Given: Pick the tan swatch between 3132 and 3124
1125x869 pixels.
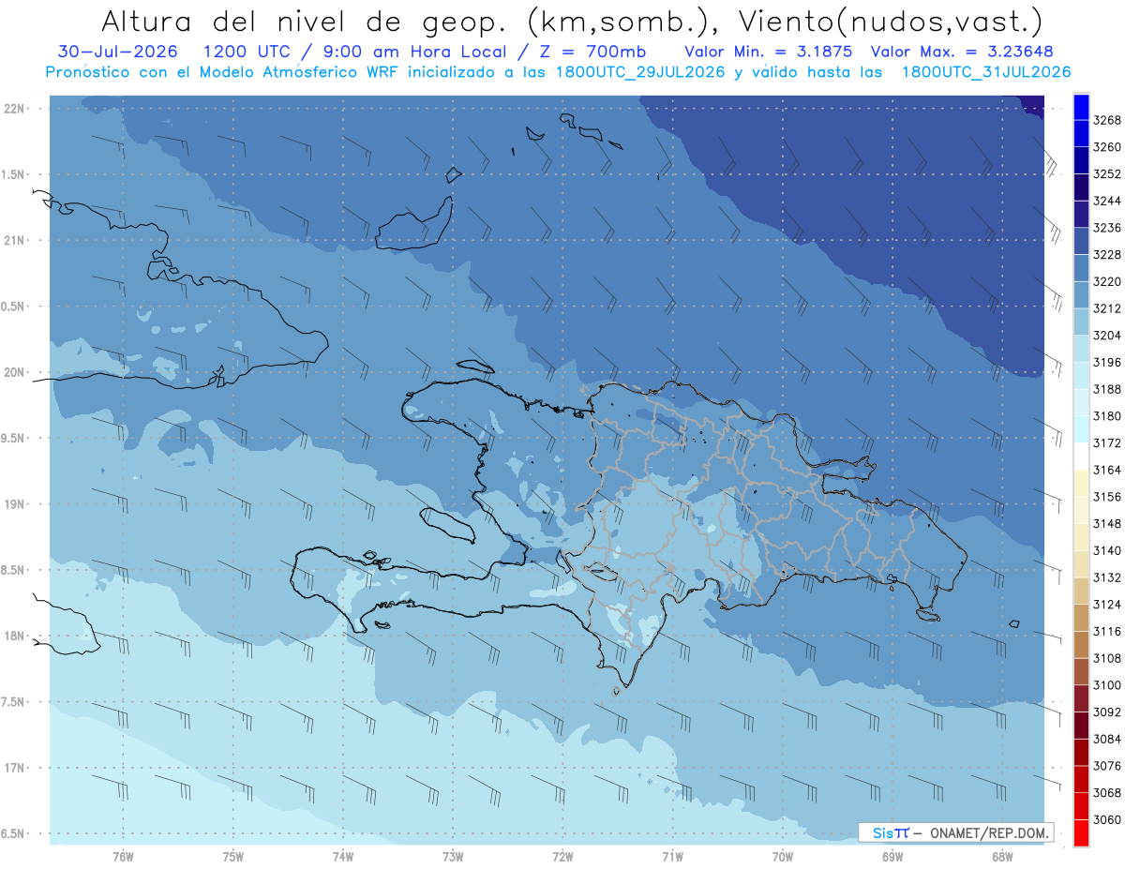Looking at the screenshot, I should point(1080,591).
